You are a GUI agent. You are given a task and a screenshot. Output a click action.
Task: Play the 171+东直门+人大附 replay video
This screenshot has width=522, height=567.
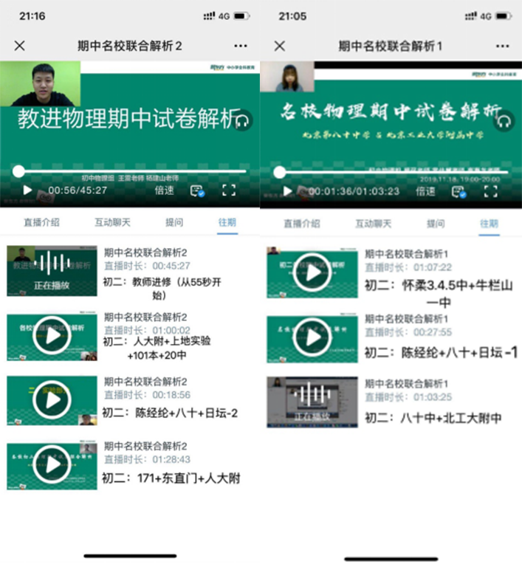click(52, 467)
